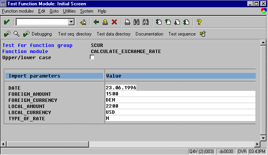The width and height of the screenshot is (268, 155).
Task: Click the Test sequence button
Action: point(182,34)
